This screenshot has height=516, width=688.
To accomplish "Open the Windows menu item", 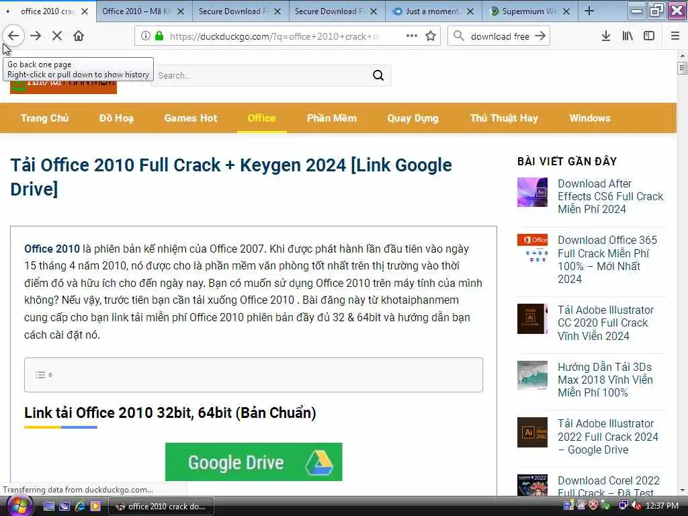I will 590,118.
